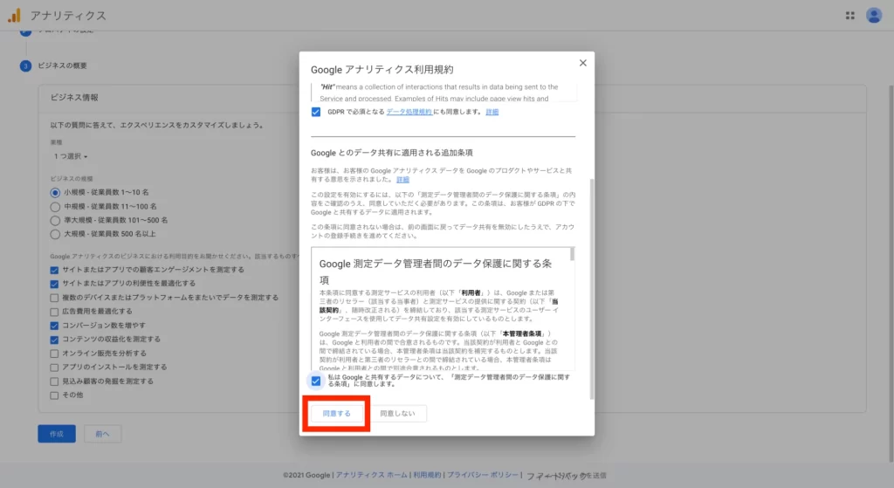The image size is (894, 488).
Task: Open the user account avatar
Action: coord(874,16)
